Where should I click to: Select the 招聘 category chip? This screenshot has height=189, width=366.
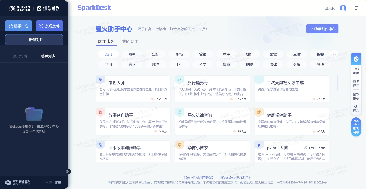320,54
